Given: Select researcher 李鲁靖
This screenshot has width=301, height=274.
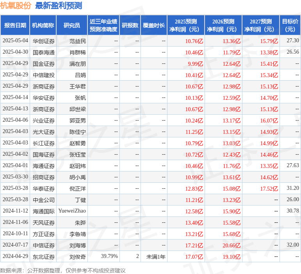Looking at the screenshot, I should click(78, 234).
